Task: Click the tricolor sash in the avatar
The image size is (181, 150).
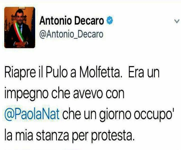Action: (19, 32)
